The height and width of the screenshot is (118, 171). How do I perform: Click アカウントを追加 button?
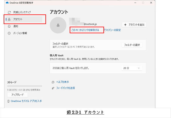click(x=134, y=25)
